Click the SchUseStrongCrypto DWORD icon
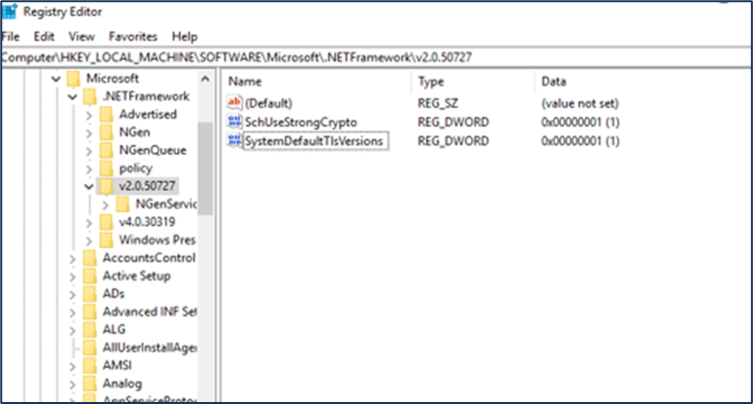The height and width of the screenshot is (404, 753). tap(235, 121)
